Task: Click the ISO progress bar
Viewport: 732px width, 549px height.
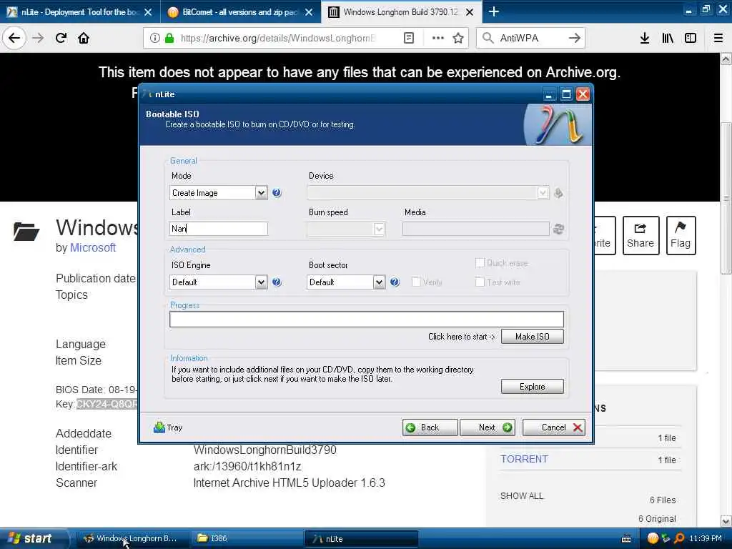Action: [367, 320]
